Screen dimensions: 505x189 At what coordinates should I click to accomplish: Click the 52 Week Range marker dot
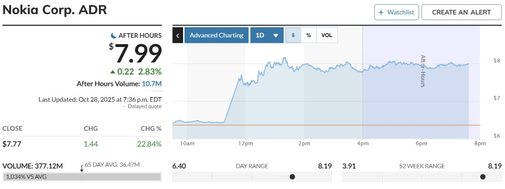coord(483,177)
